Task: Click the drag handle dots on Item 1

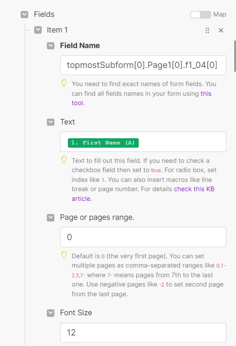Action: (207, 30)
